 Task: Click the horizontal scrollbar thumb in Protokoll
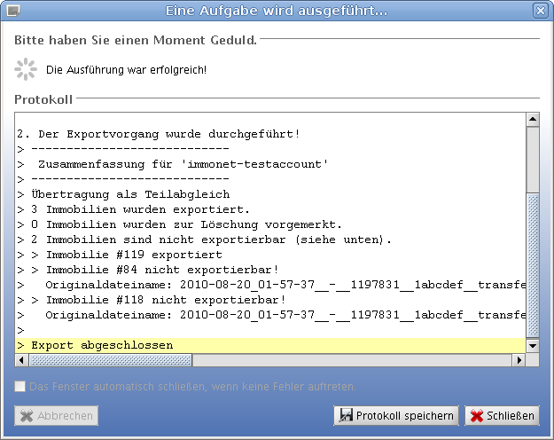point(111,359)
